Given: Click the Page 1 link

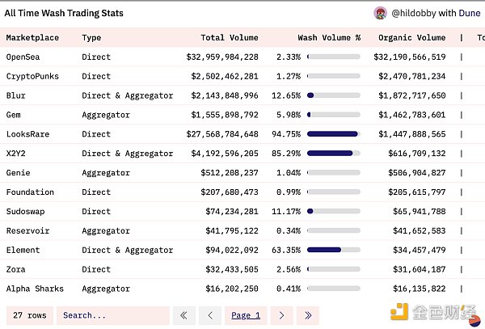Looking at the screenshot, I should click(246, 315).
